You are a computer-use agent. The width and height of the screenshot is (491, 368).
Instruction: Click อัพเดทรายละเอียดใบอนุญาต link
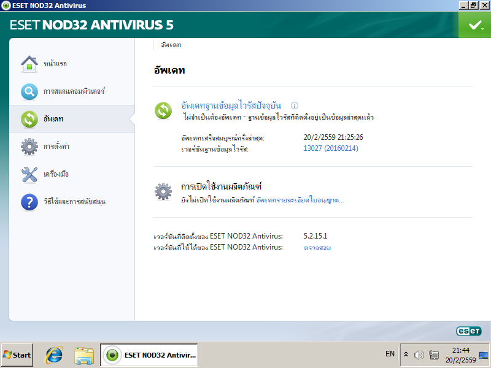[300, 200]
